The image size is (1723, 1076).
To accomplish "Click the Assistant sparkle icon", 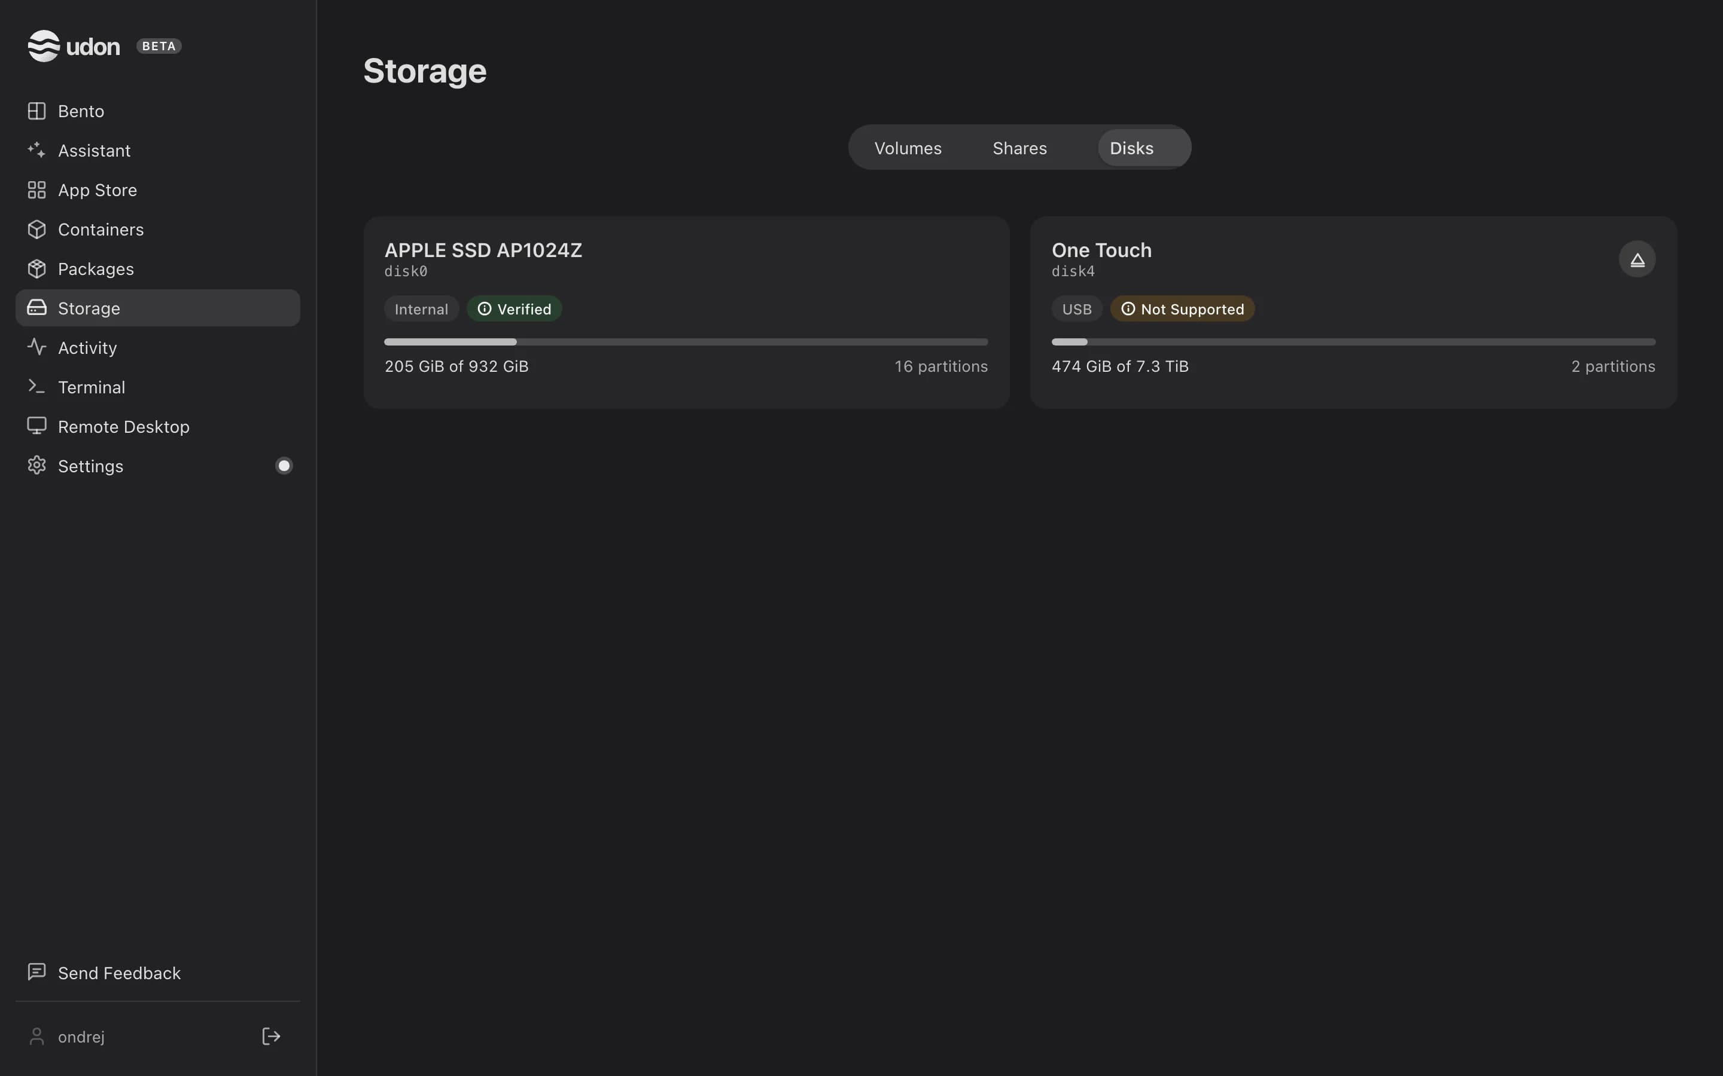I will [x=36, y=150].
